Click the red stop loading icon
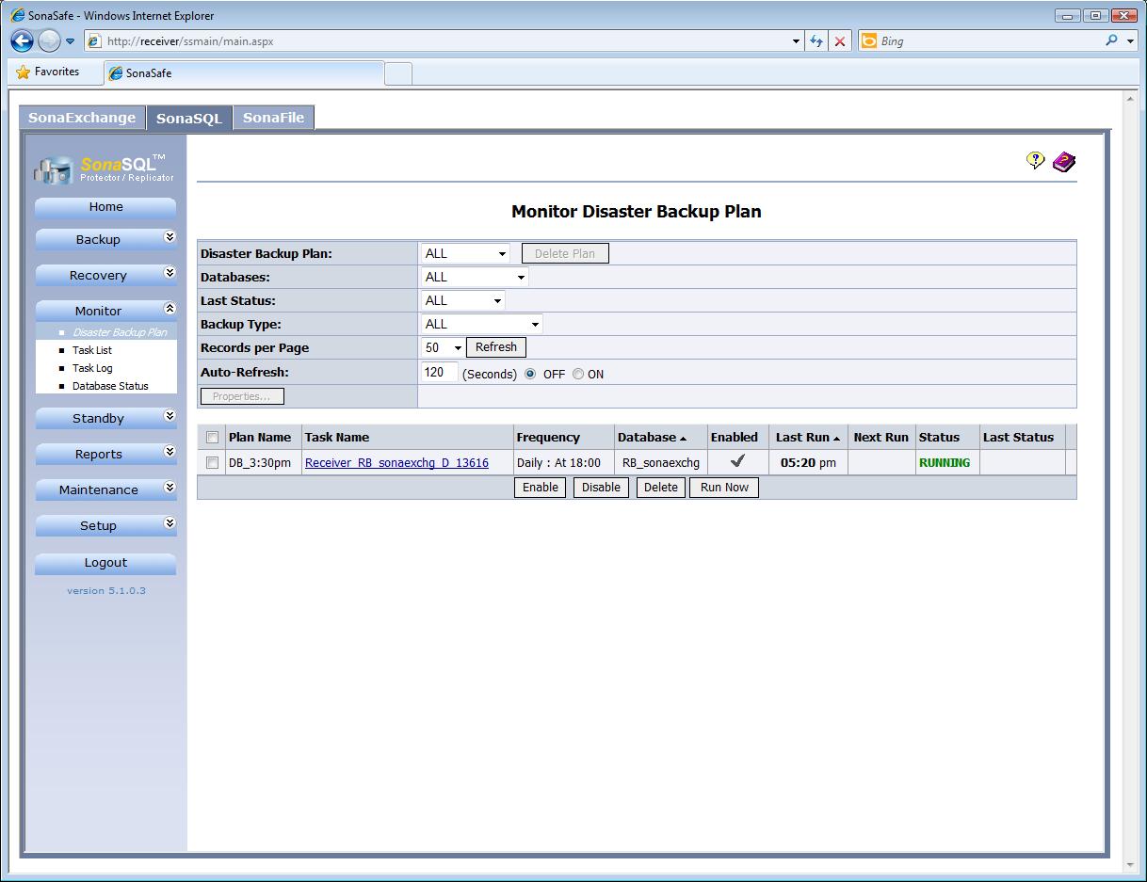The image size is (1147, 882). (x=840, y=41)
